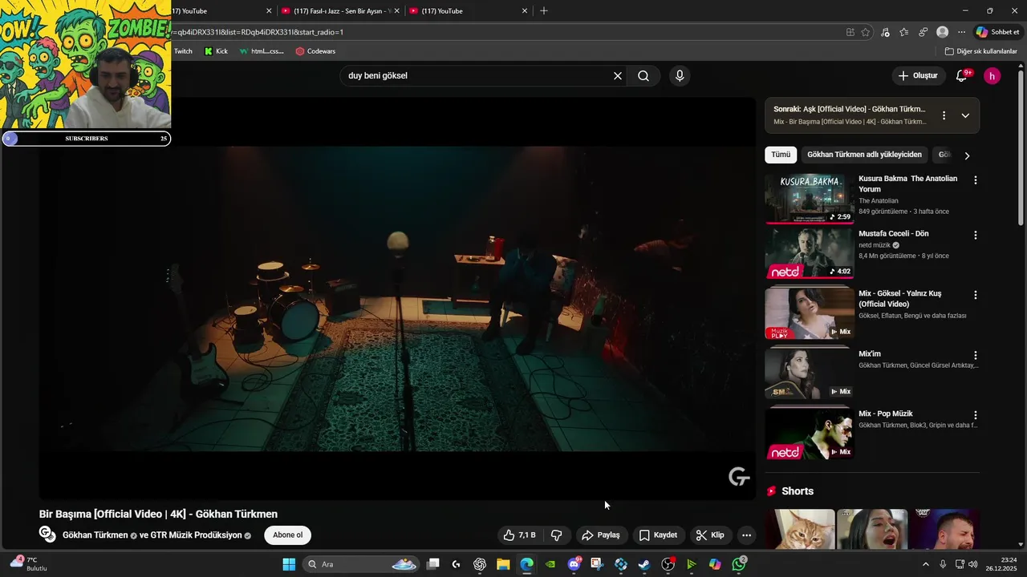Open Kusura Bakma video thumbnail
1027x577 pixels.
click(810, 199)
